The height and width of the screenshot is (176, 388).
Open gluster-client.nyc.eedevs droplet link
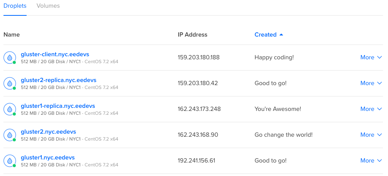pyautogui.click(x=55, y=54)
